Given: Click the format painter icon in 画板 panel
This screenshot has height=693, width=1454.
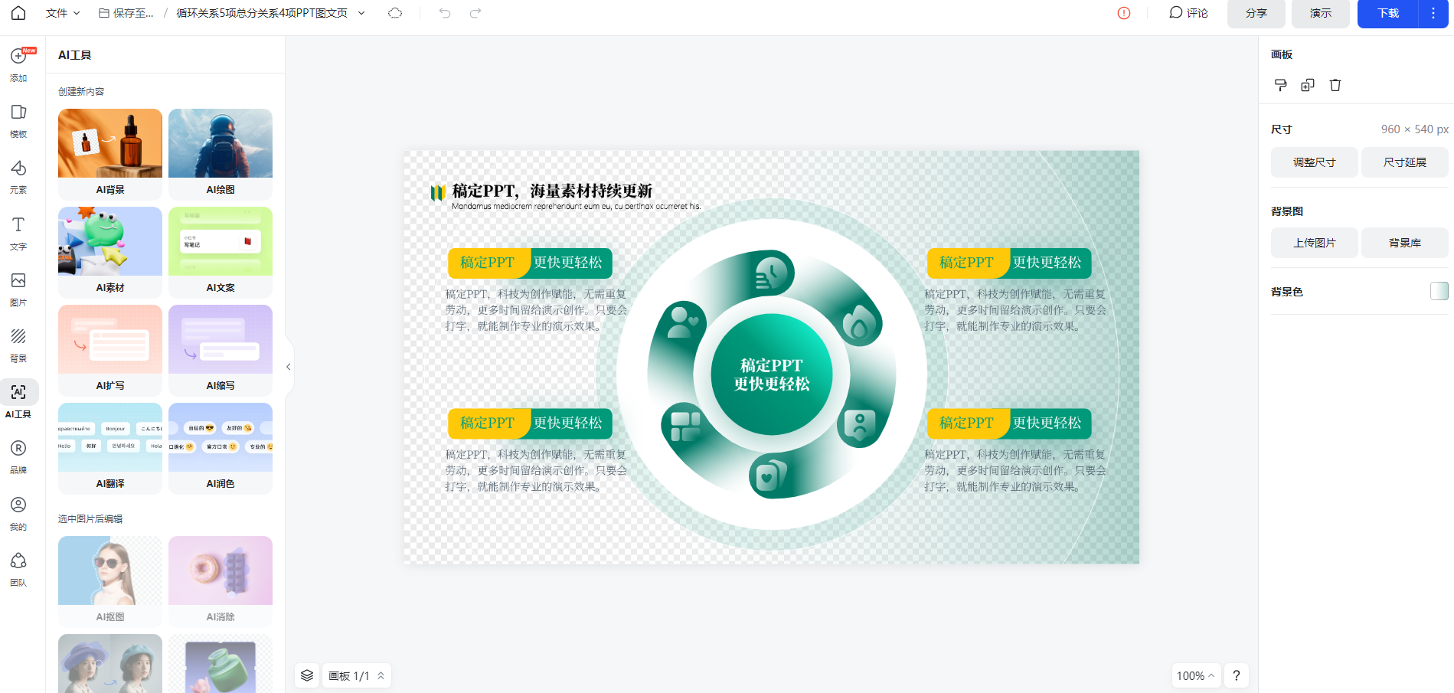Looking at the screenshot, I should [x=1280, y=85].
